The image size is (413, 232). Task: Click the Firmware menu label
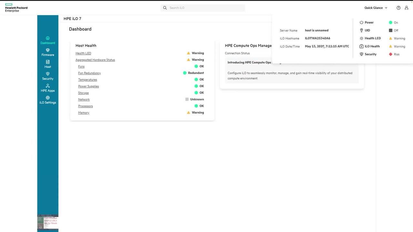pos(48,55)
